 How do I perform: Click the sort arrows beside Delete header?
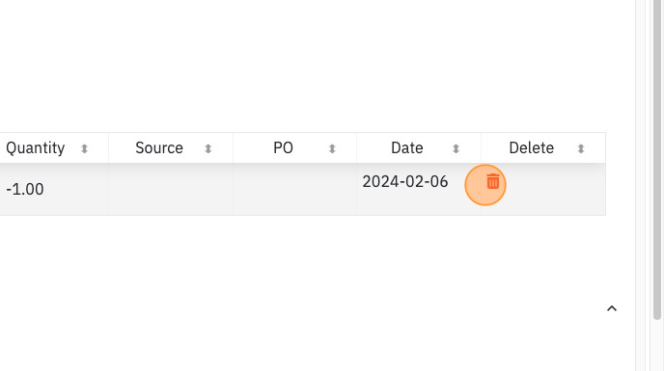tap(581, 148)
